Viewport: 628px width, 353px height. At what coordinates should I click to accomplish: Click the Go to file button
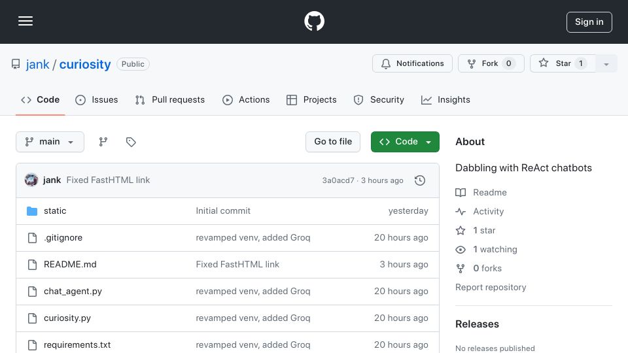tap(333, 142)
